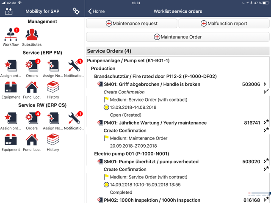Image resolution: width=271 pixels, height=203 pixels.
Task: Click order number 503020
Action: [251, 162]
